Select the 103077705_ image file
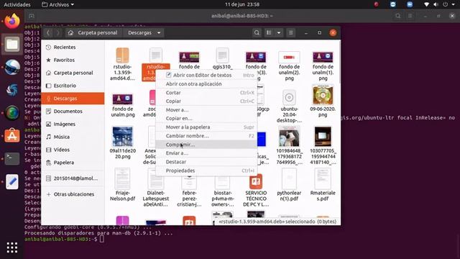460x259 pixels. point(323,145)
